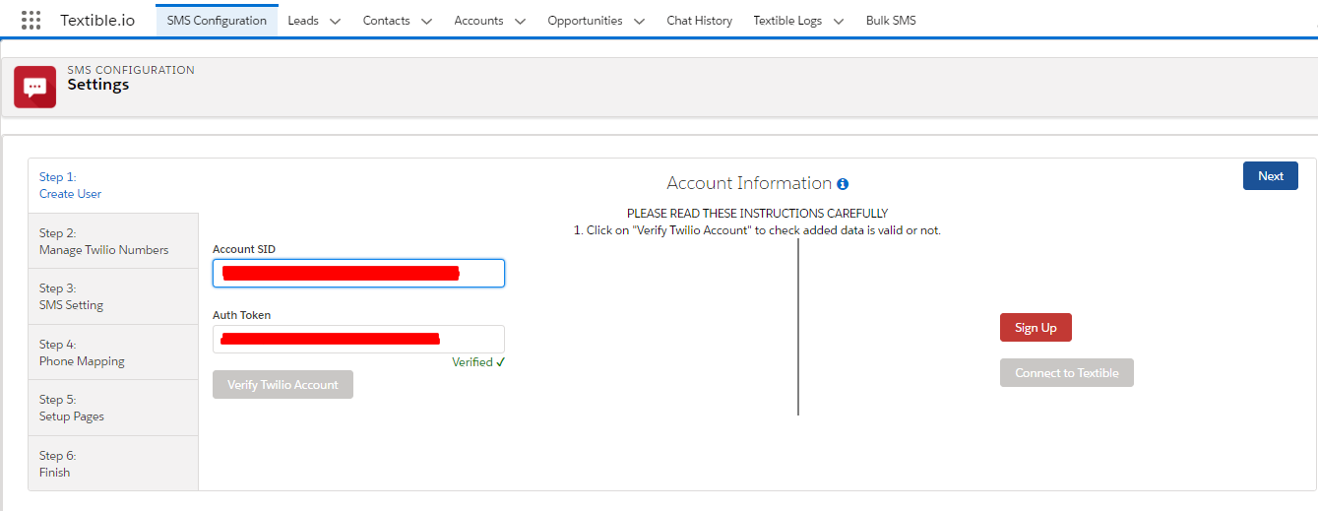Open the Leads tab
The width and height of the screenshot is (1318, 511).
coord(303,20)
